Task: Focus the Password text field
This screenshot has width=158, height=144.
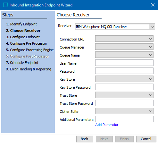Action: click(124, 71)
